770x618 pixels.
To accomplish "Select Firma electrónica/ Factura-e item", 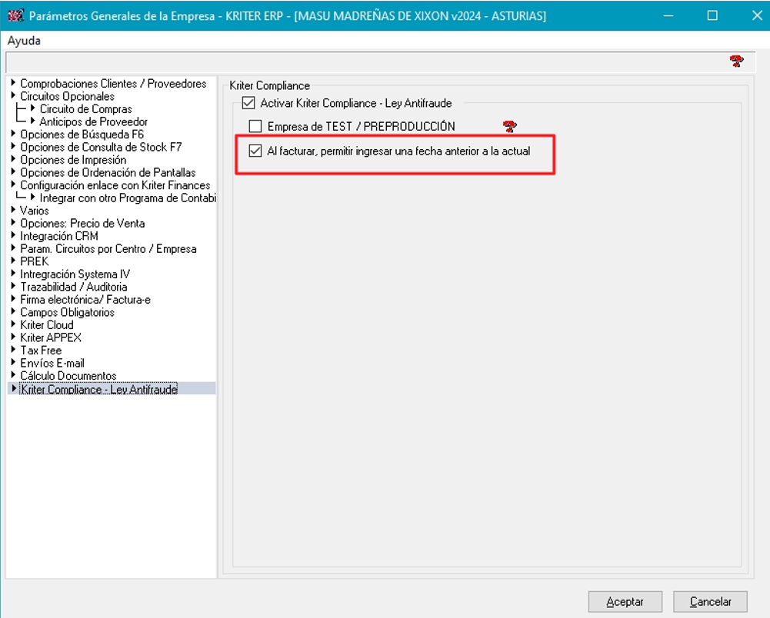I will 85,300.
